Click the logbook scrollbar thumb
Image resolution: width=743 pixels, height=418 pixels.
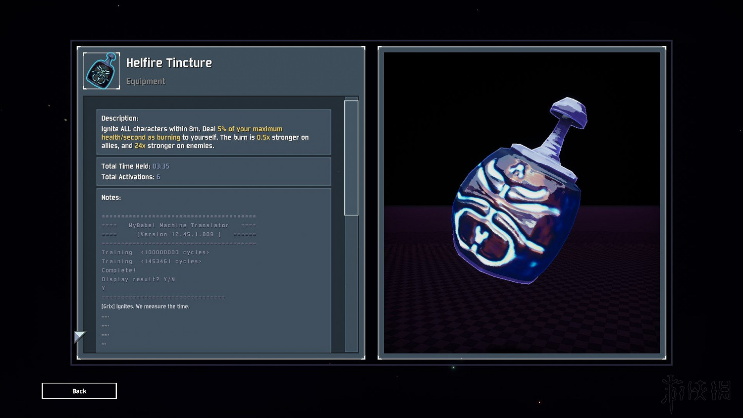pyautogui.click(x=351, y=157)
